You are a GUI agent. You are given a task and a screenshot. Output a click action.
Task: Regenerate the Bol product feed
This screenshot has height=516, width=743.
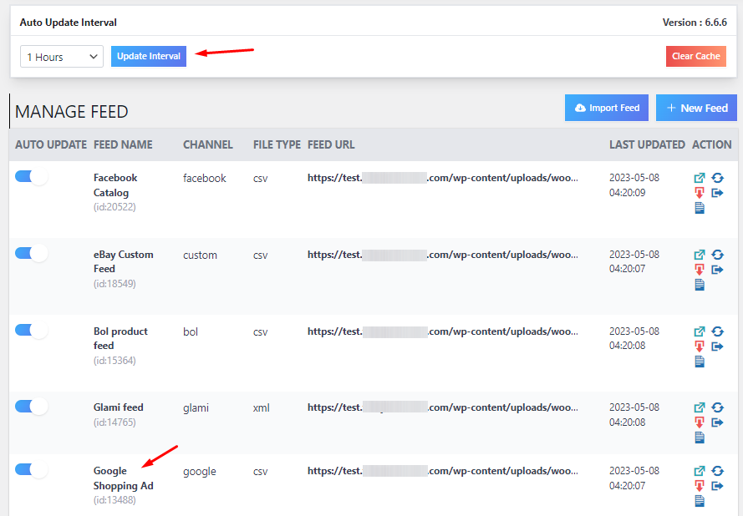click(x=717, y=331)
